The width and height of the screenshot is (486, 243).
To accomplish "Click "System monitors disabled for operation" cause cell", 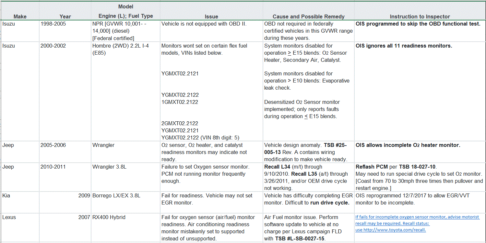I will (309, 92).
